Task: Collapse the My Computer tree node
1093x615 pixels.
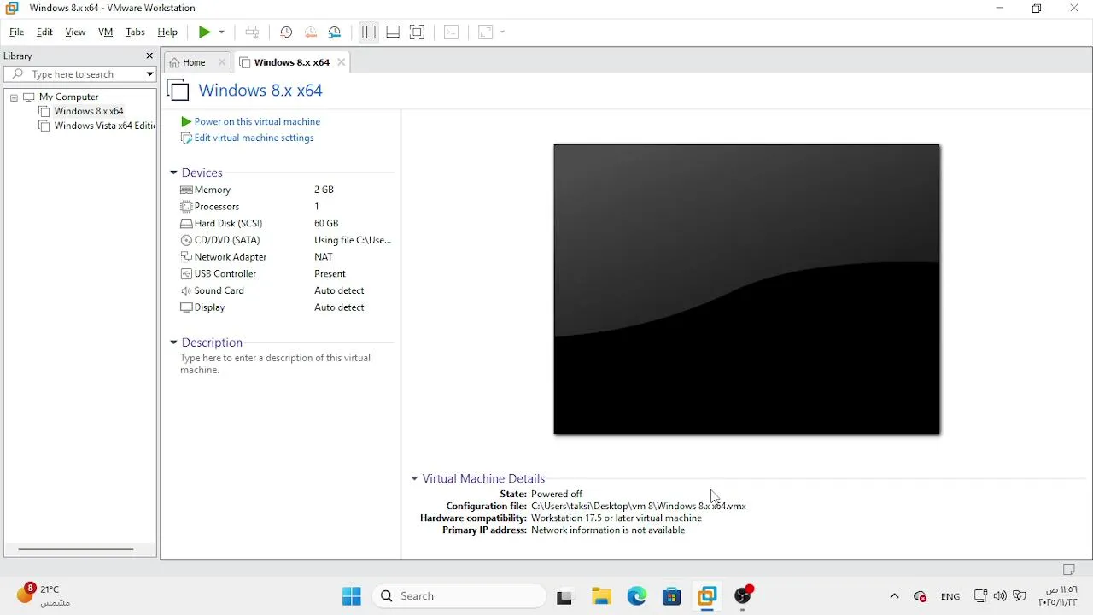Action: (x=14, y=97)
